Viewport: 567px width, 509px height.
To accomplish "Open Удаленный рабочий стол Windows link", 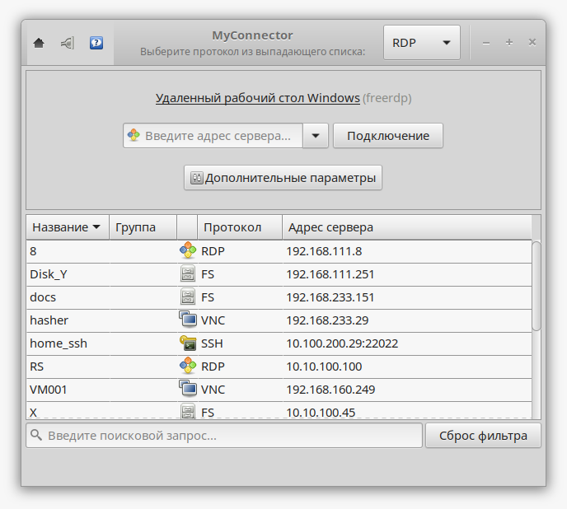I will pyautogui.click(x=257, y=98).
